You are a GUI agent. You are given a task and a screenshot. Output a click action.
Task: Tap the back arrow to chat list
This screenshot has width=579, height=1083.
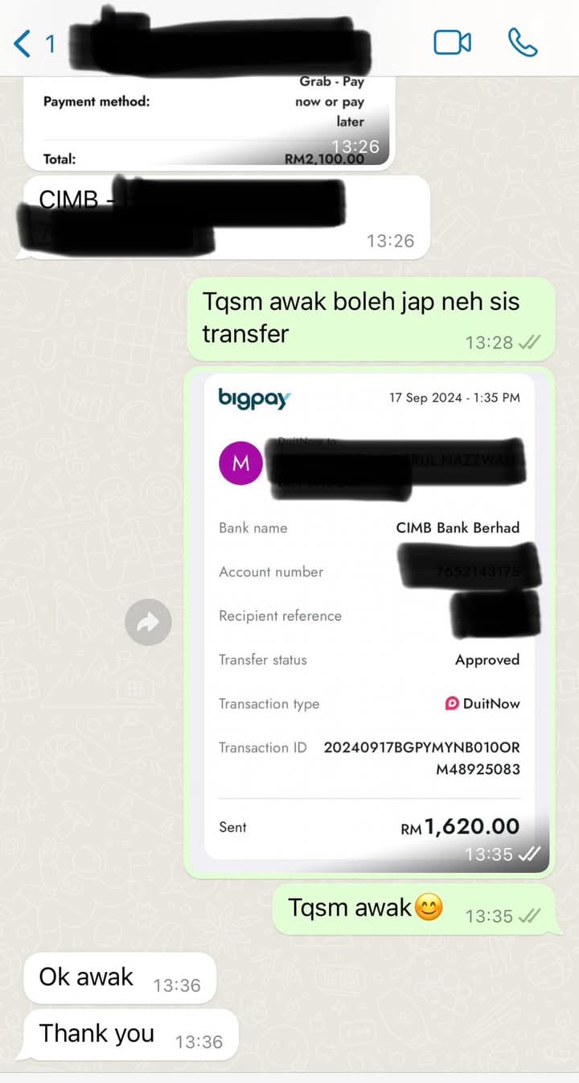pos(23,43)
